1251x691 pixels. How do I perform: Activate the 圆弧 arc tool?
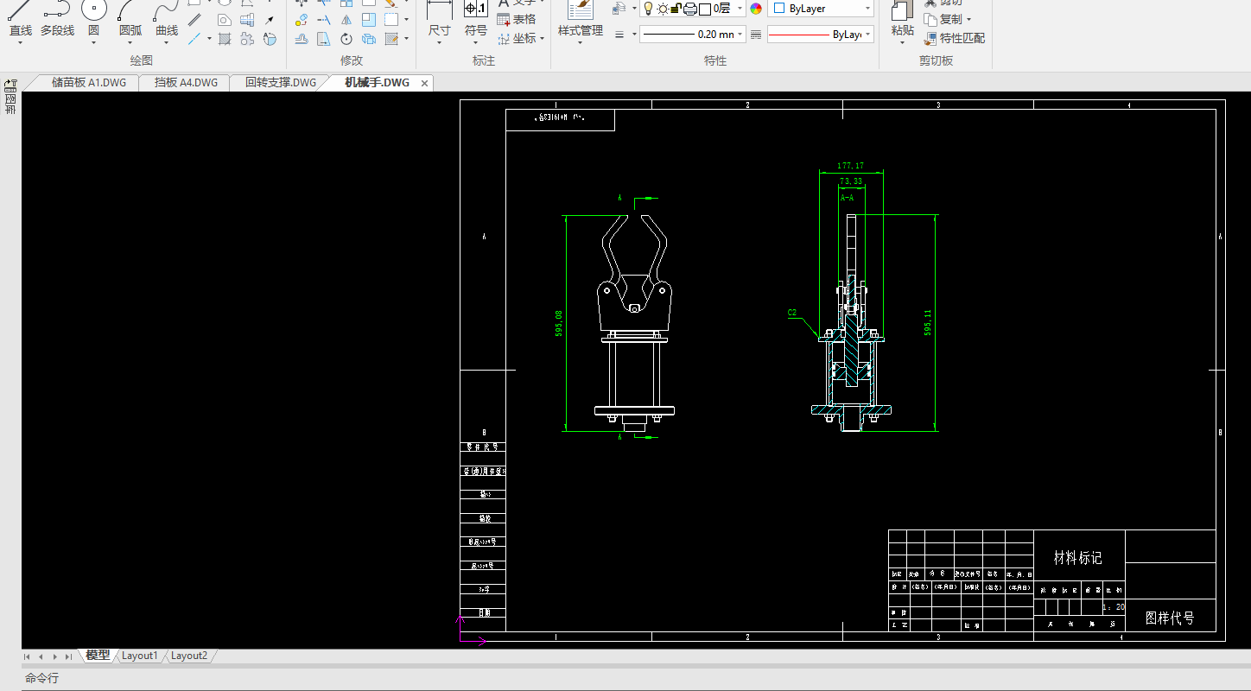point(130,19)
